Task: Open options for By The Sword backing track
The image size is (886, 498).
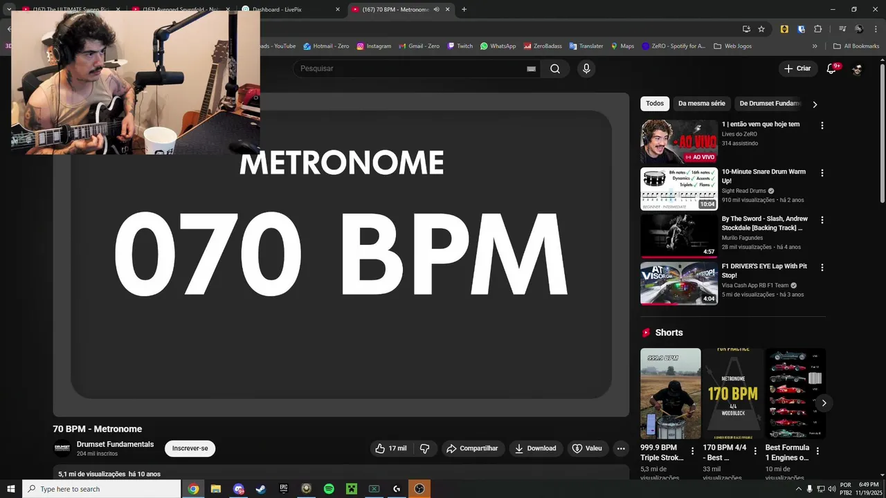Action: pyautogui.click(x=822, y=220)
